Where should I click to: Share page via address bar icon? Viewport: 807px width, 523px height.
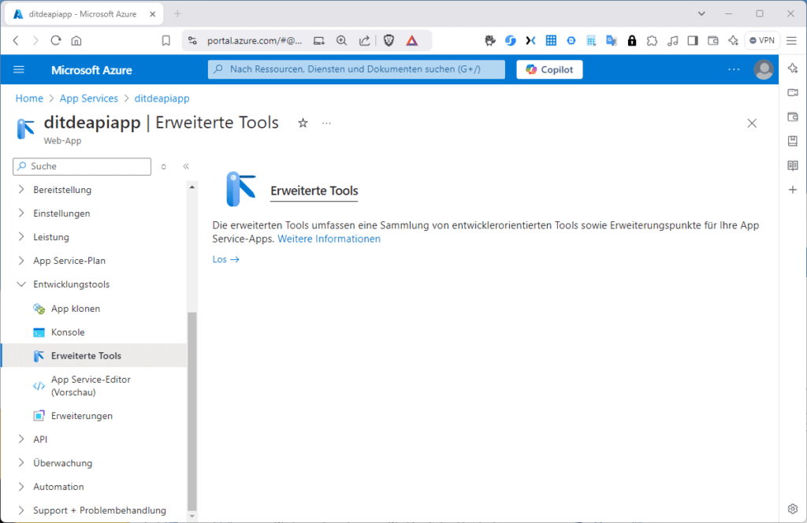point(364,41)
